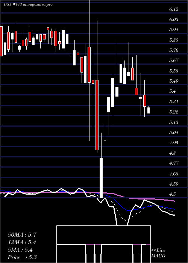Image resolution: width=188 pixels, height=263 pixels.
Task: Click the 4.8 price axis label
Action: click(172, 153)
